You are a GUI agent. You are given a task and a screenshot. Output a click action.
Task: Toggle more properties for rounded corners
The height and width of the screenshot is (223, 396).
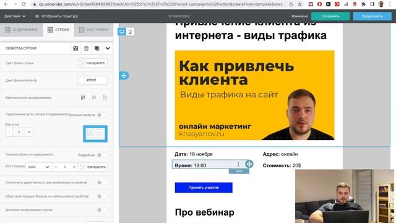pyautogui.click(x=101, y=115)
